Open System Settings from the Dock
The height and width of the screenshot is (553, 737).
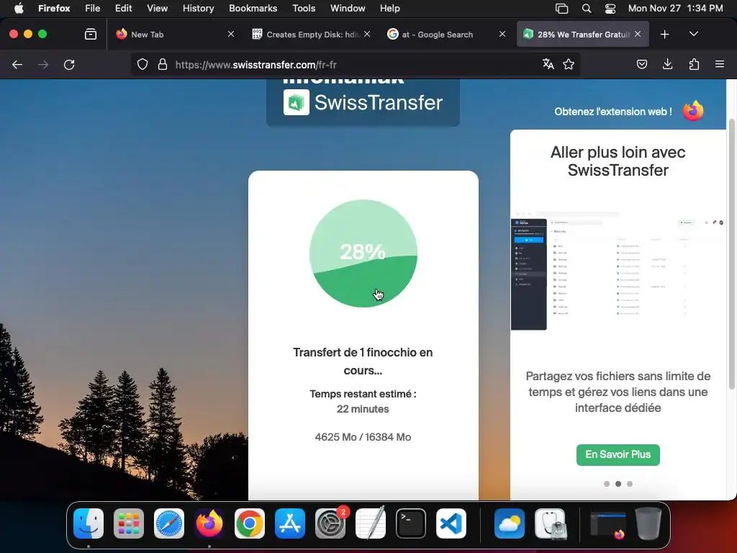(x=330, y=523)
